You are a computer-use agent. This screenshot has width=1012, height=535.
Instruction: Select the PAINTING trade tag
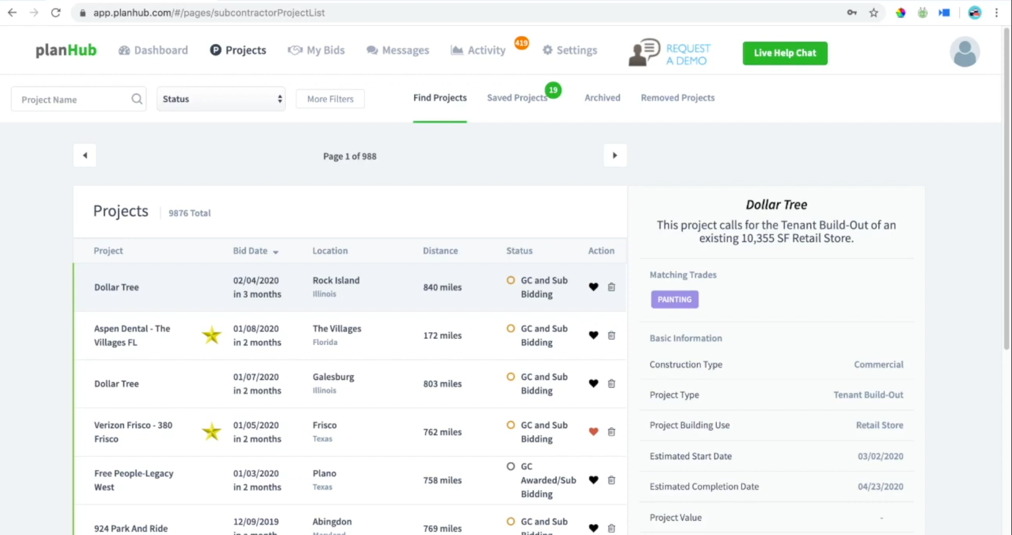pyautogui.click(x=674, y=299)
